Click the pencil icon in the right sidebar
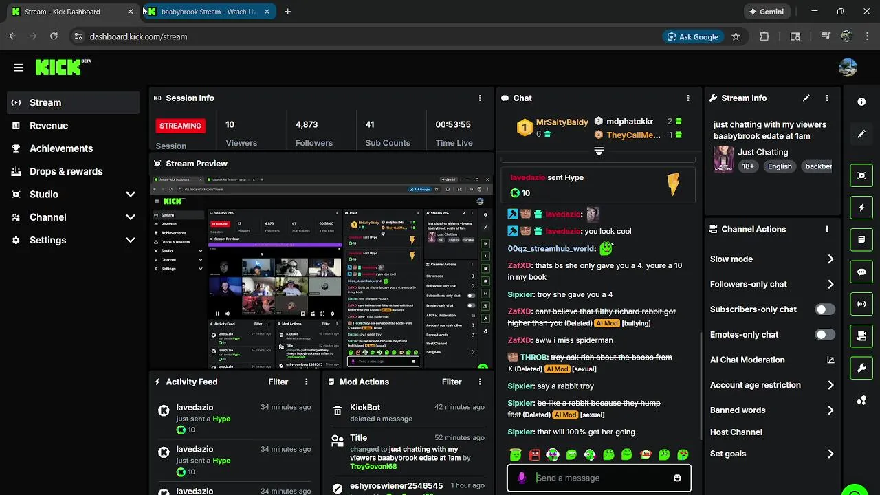Screen dimensions: 880x495 (861, 134)
